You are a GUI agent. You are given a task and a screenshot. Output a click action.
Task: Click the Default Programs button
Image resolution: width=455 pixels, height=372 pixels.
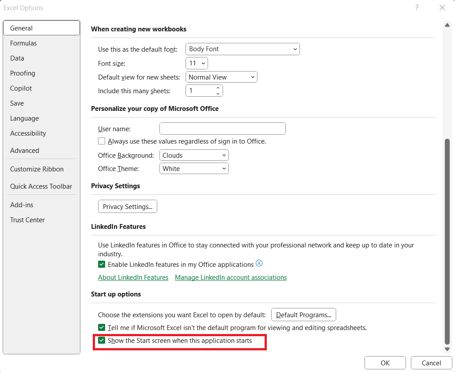303,315
